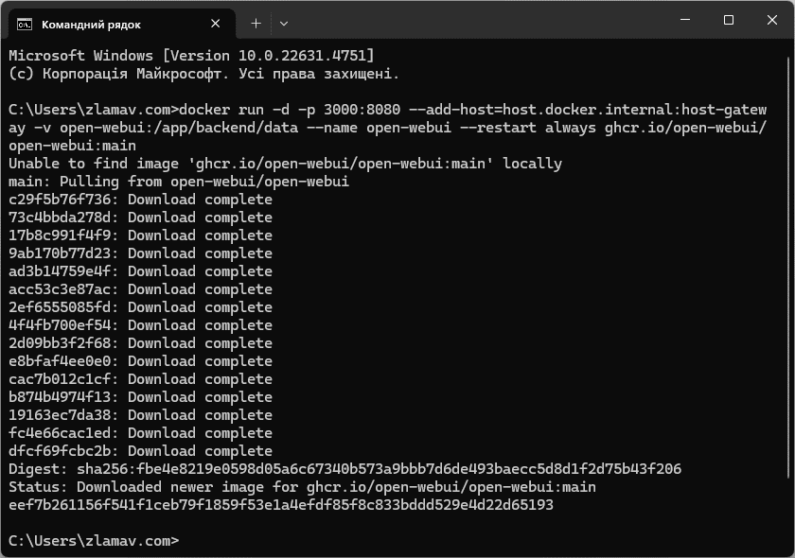
Task: Click an empty area of the title bar
Action: click(x=473, y=19)
